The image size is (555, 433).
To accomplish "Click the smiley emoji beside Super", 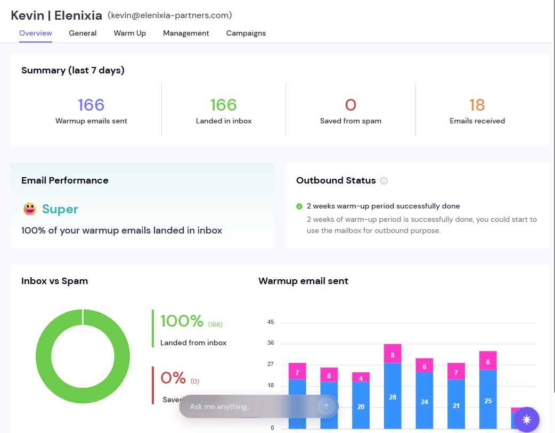I will click(x=30, y=209).
